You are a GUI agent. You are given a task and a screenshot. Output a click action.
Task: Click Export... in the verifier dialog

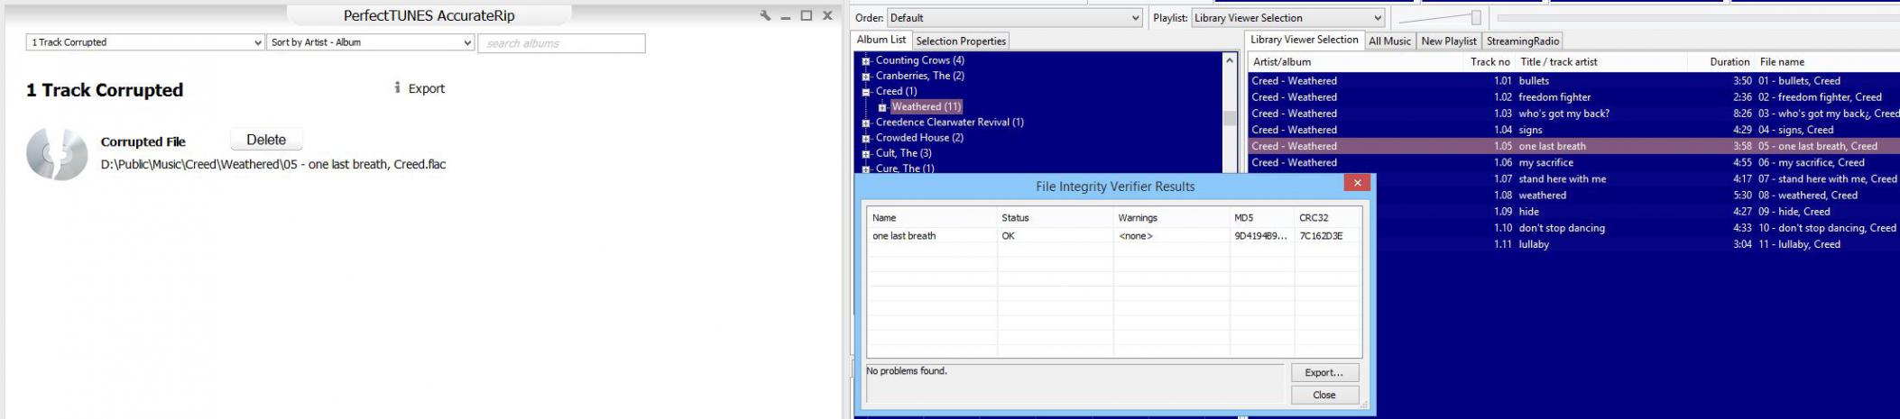pos(1324,372)
